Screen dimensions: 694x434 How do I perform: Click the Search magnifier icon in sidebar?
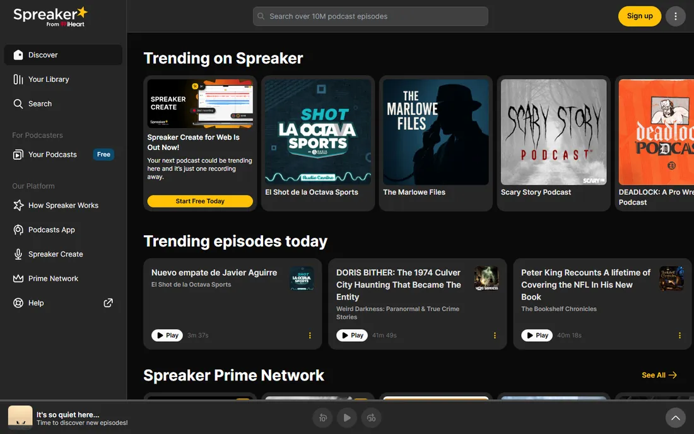tap(18, 103)
